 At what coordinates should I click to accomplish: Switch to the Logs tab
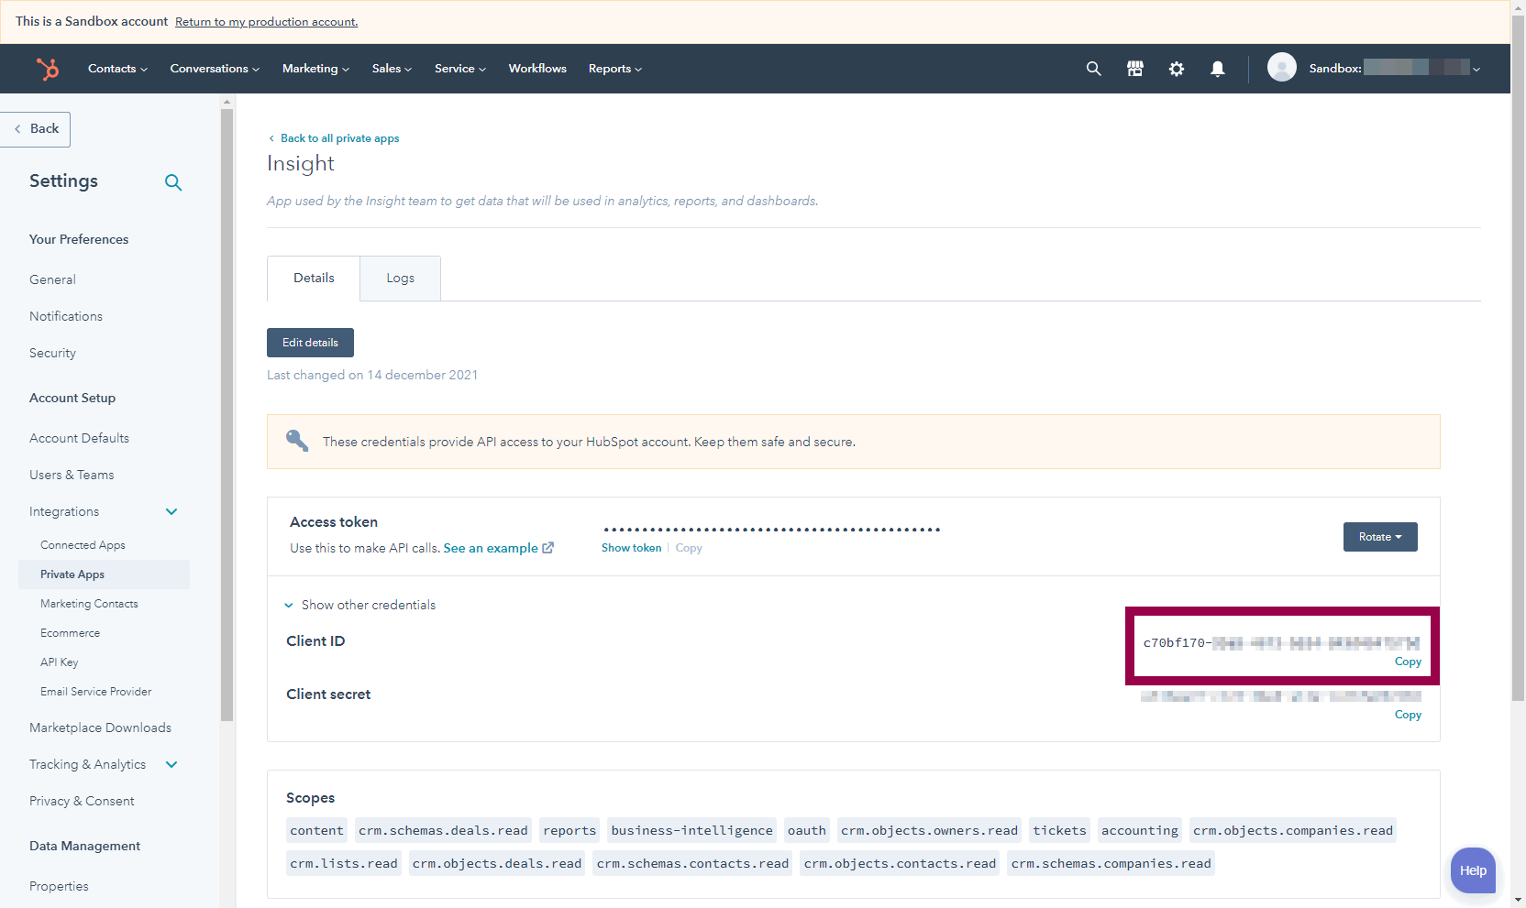click(x=400, y=279)
